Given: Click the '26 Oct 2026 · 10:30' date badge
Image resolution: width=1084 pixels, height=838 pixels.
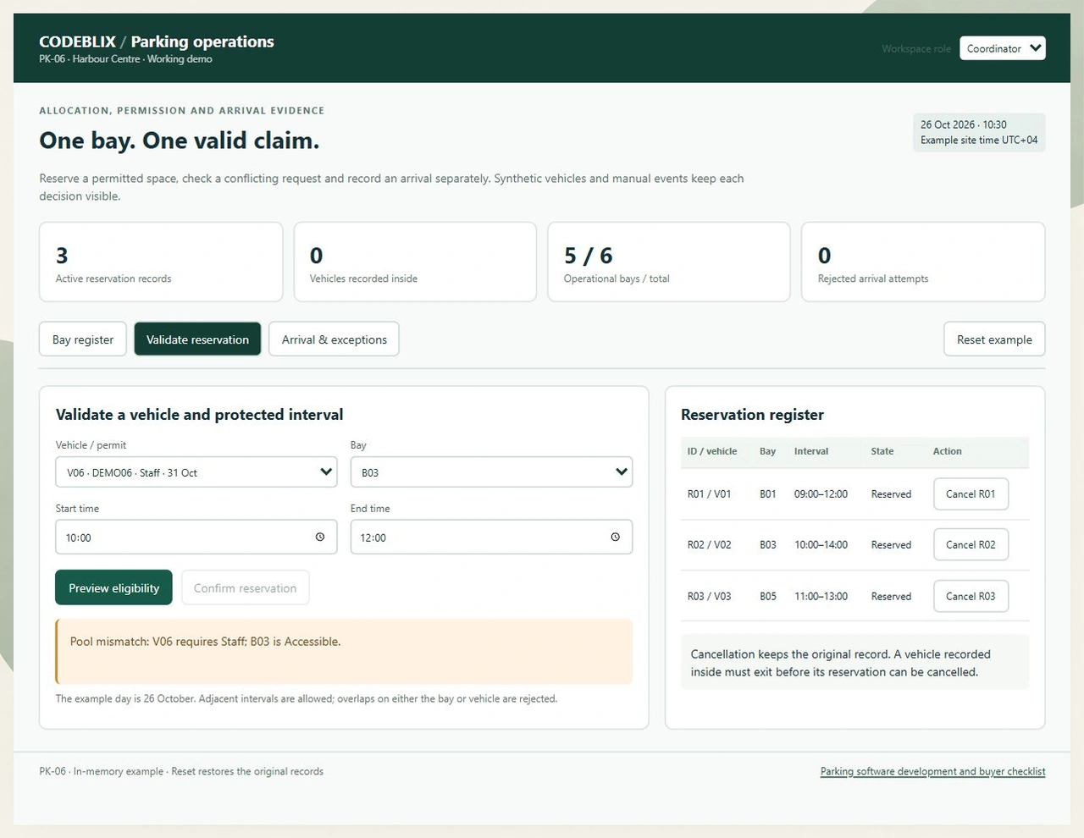Looking at the screenshot, I should 979,132.
